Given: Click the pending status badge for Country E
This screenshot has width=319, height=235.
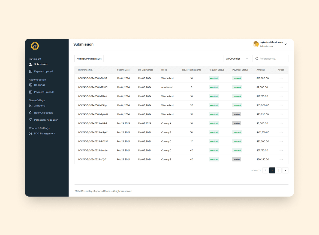Looking at the screenshot, I should tap(236, 159).
